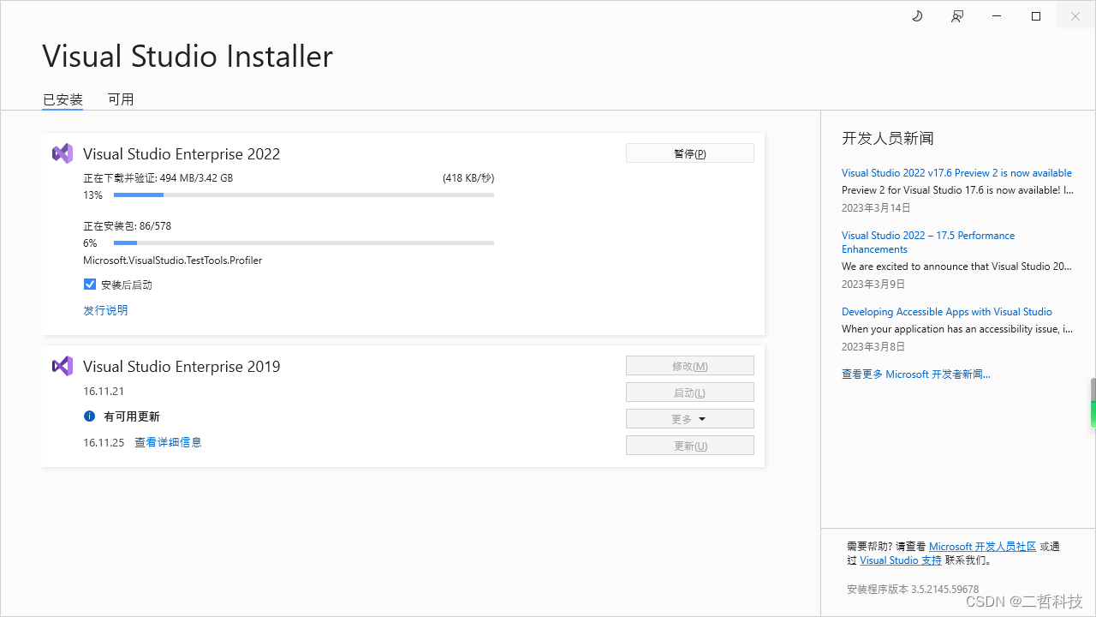This screenshot has height=617, width=1096.
Task: Click the 有可用更新 status text
Action: [132, 416]
